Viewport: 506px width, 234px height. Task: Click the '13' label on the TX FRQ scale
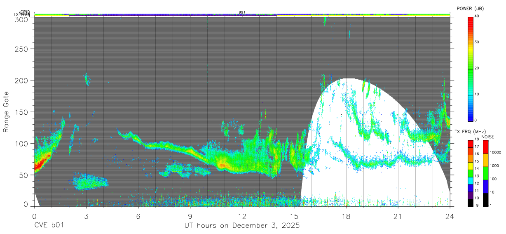pos(476,176)
